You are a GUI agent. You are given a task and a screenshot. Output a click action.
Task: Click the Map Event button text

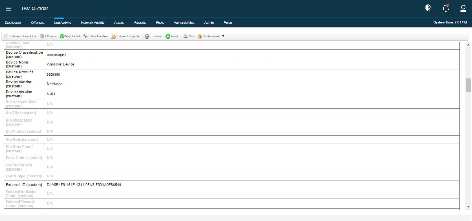72,36
